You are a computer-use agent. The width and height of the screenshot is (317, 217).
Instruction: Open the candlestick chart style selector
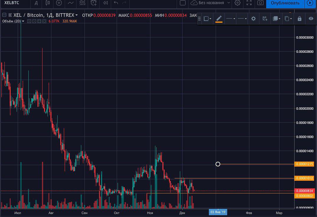coord(48,3)
